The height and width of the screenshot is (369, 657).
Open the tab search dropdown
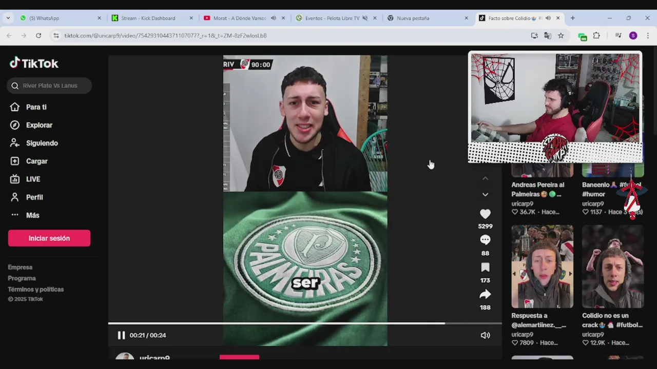(x=8, y=18)
